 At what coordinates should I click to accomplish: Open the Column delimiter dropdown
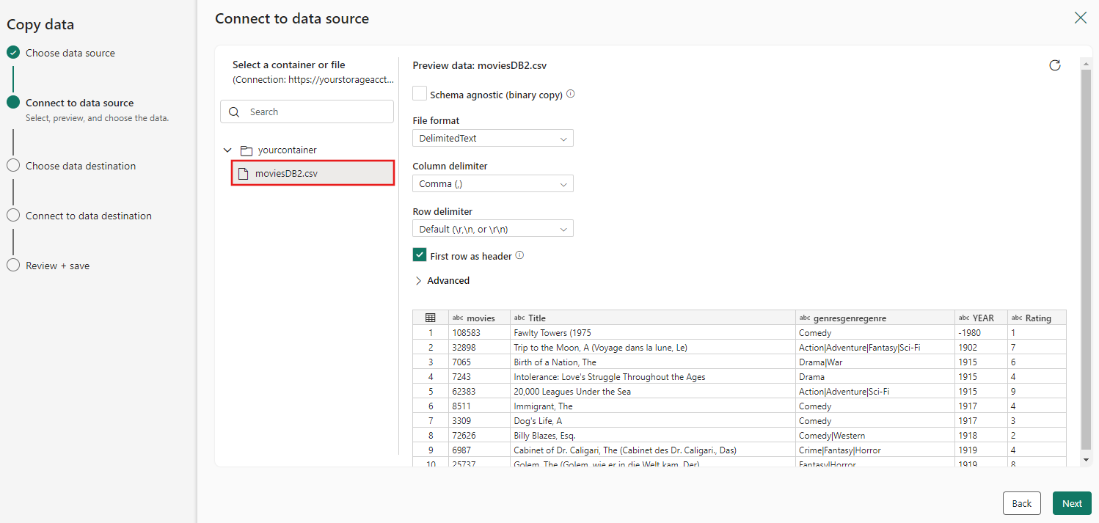pyautogui.click(x=492, y=183)
